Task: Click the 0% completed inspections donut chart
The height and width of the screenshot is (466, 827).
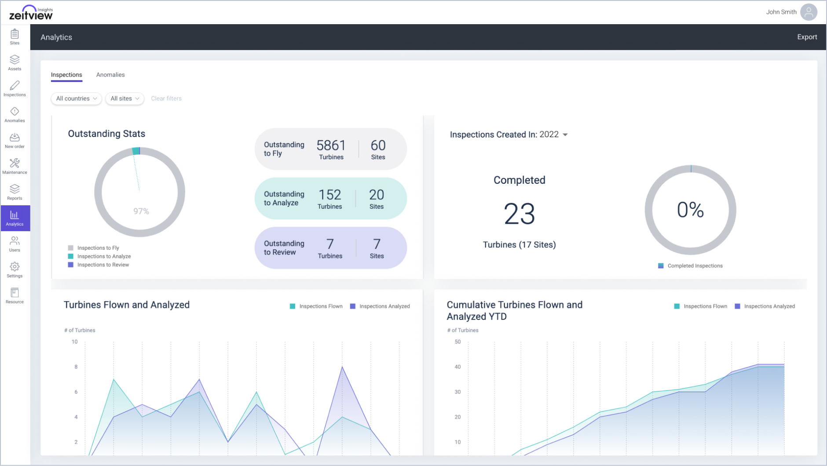Action: click(691, 210)
